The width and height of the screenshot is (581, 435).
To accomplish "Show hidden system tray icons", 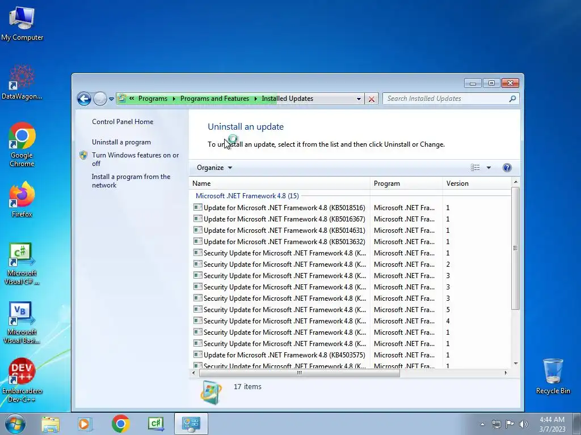I will pyautogui.click(x=482, y=424).
